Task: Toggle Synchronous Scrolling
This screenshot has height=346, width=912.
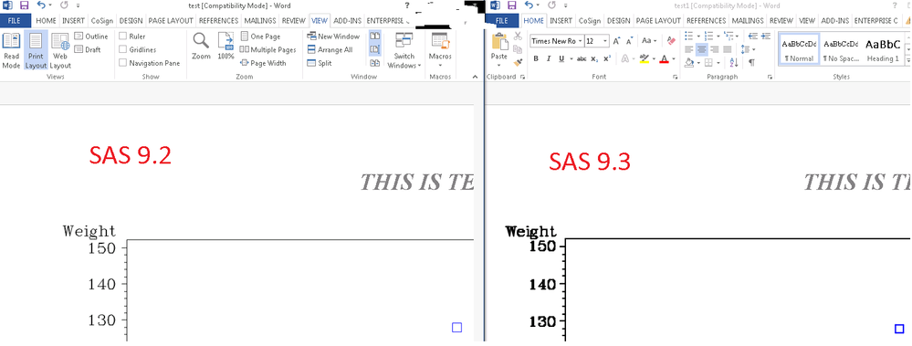Action: [374, 49]
